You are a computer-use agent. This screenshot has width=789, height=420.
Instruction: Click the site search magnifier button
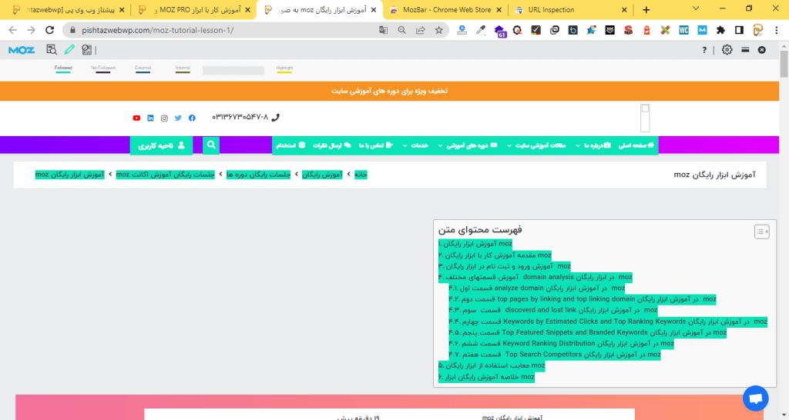pyautogui.click(x=211, y=145)
